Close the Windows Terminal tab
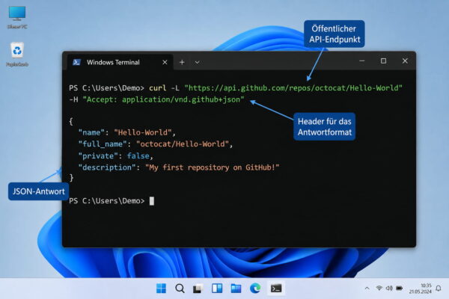The image size is (449, 299). [x=165, y=62]
